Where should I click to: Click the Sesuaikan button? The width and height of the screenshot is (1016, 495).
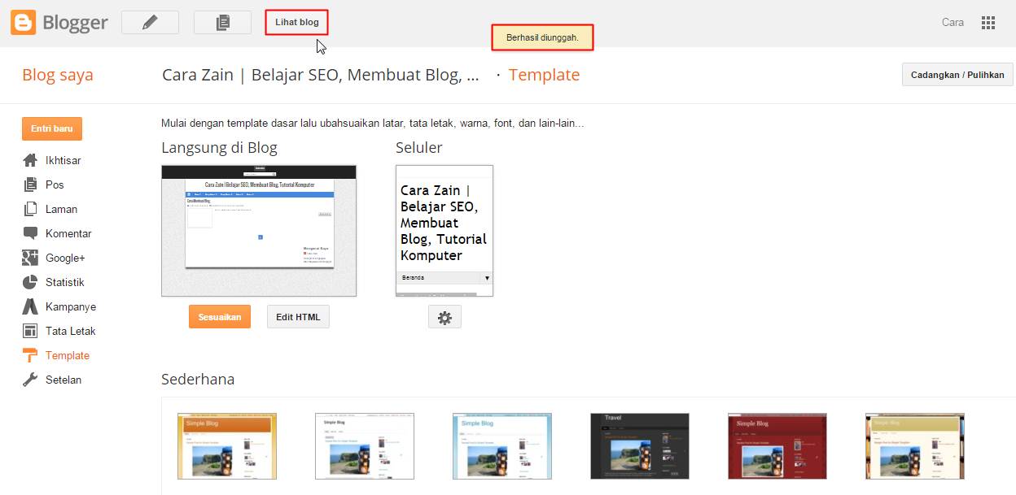pyautogui.click(x=219, y=316)
